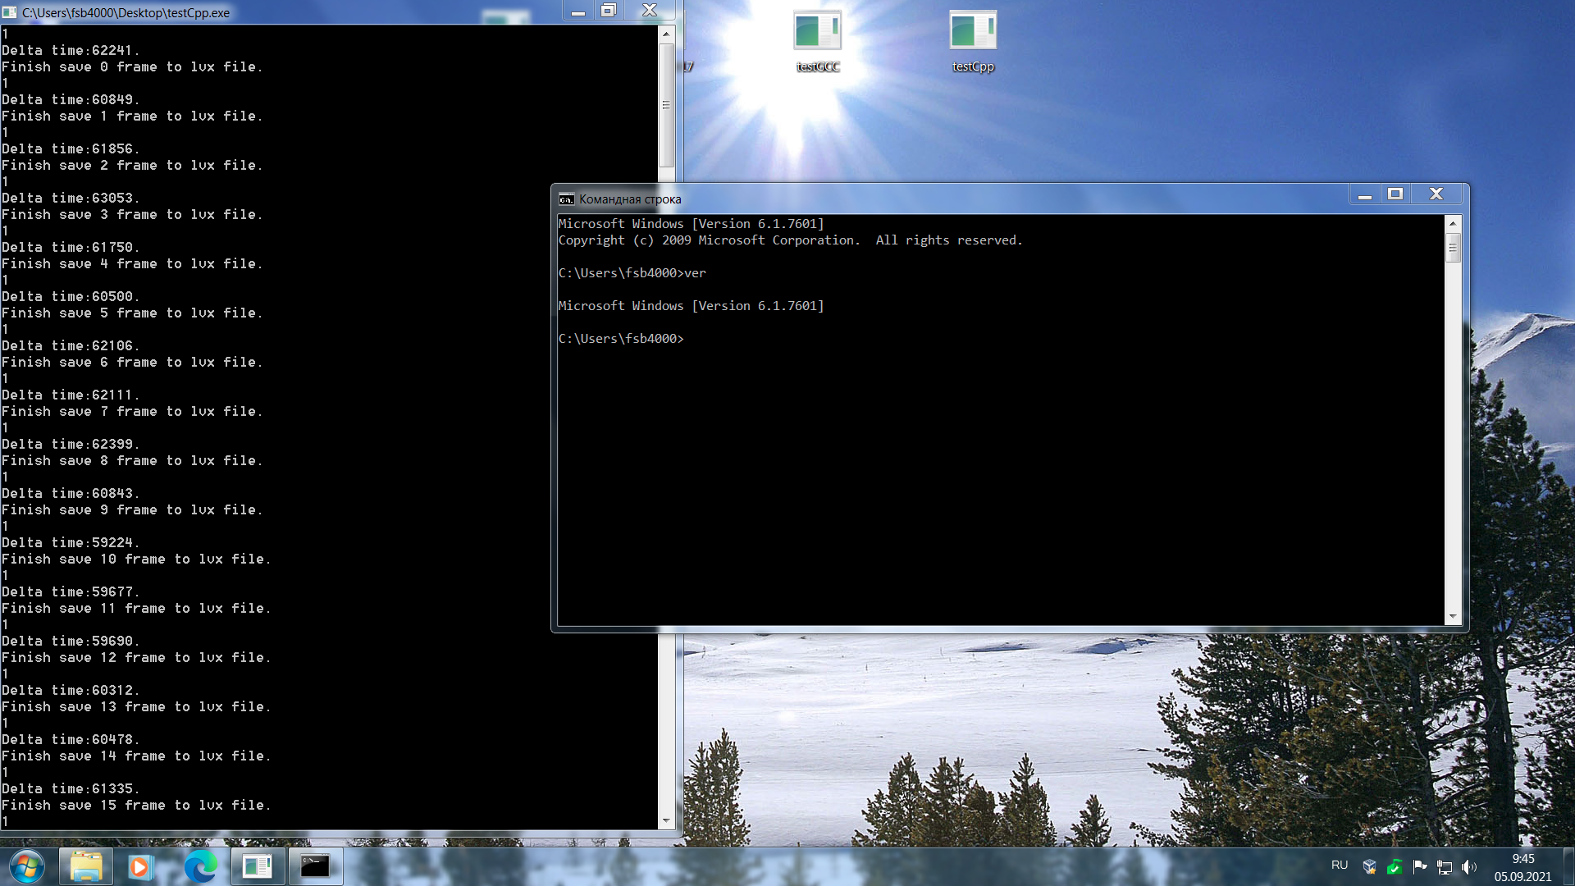Open the network connection tray icon
The width and height of the screenshot is (1575, 886).
click(x=1445, y=866)
